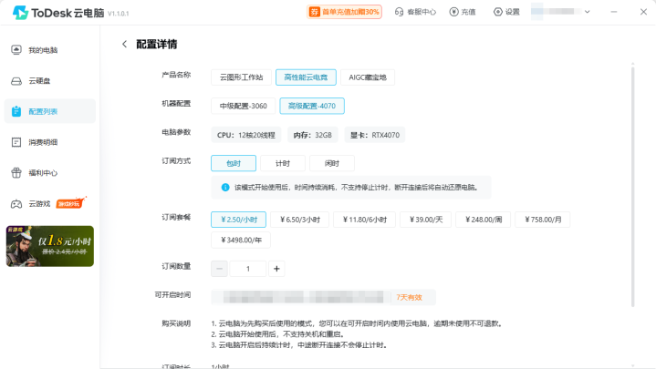Click the recharge yen coin icon

[x=454, y=12]
